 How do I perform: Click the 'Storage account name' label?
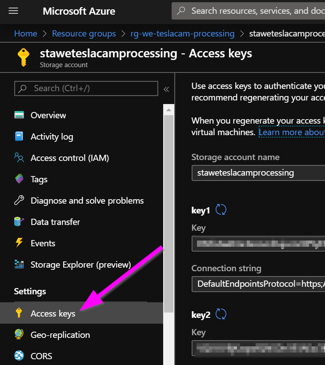[235, 157]
